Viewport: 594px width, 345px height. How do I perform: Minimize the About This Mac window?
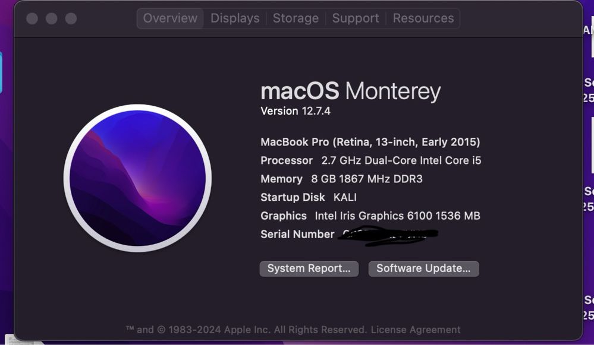(52, 18)
